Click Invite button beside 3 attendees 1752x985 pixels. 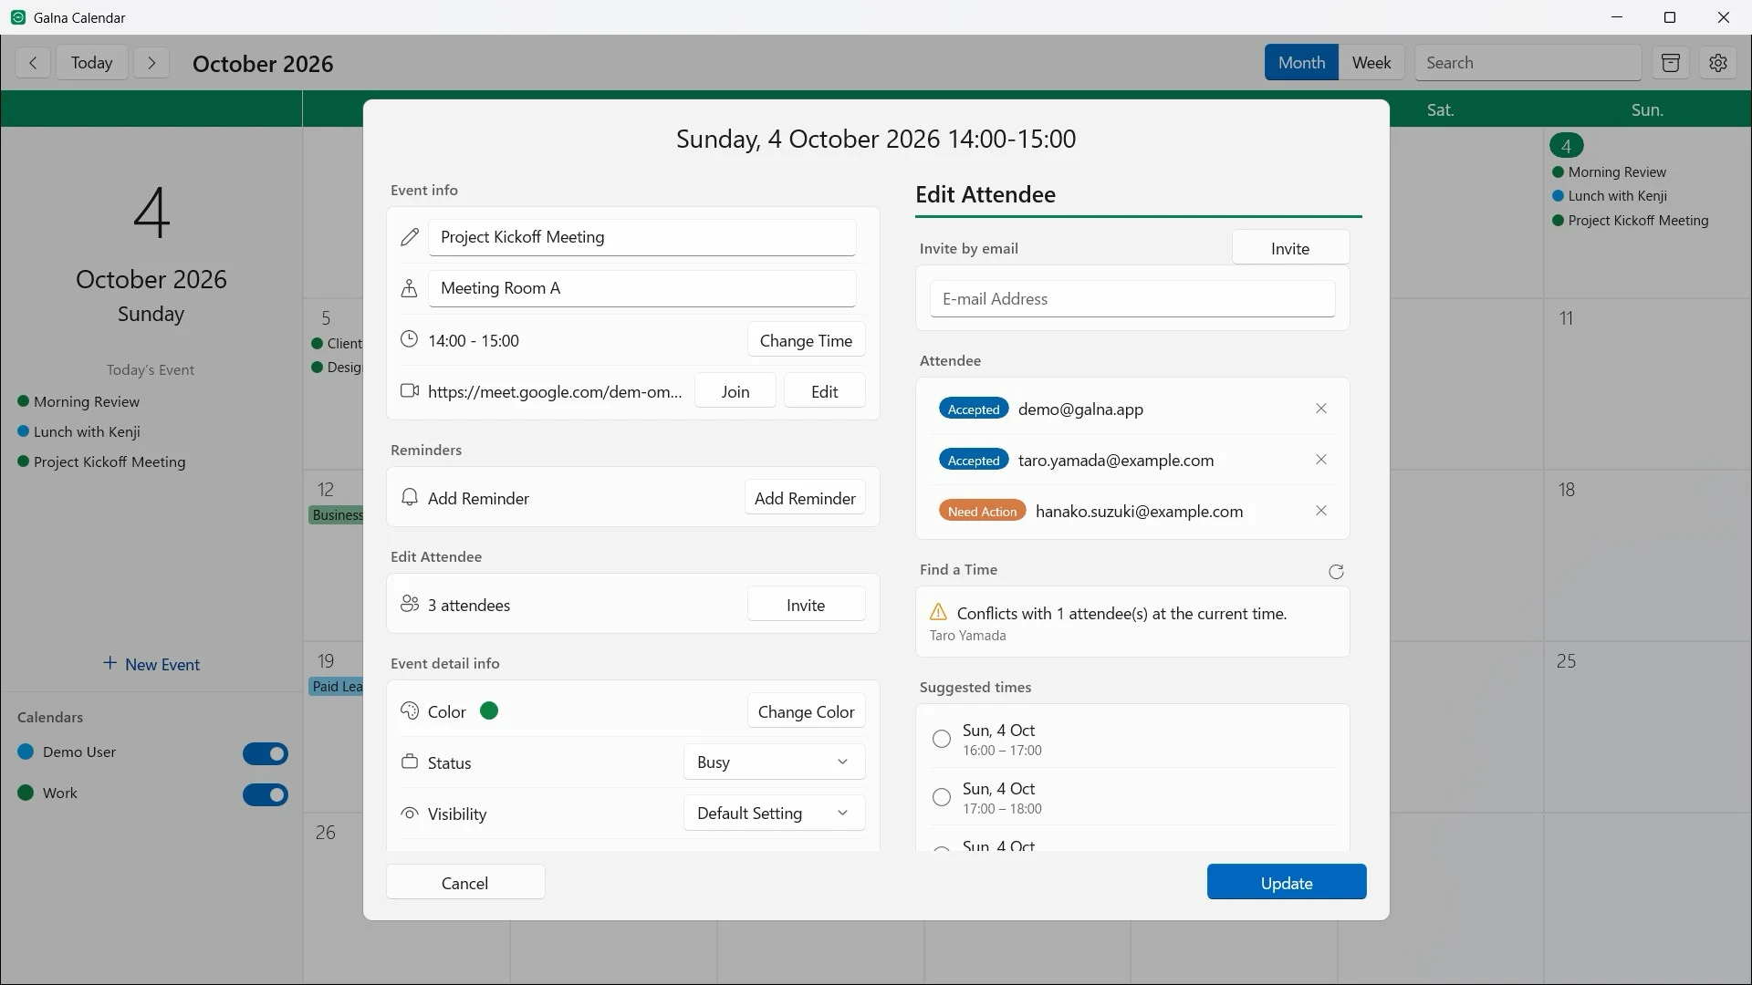coord(806,605)
